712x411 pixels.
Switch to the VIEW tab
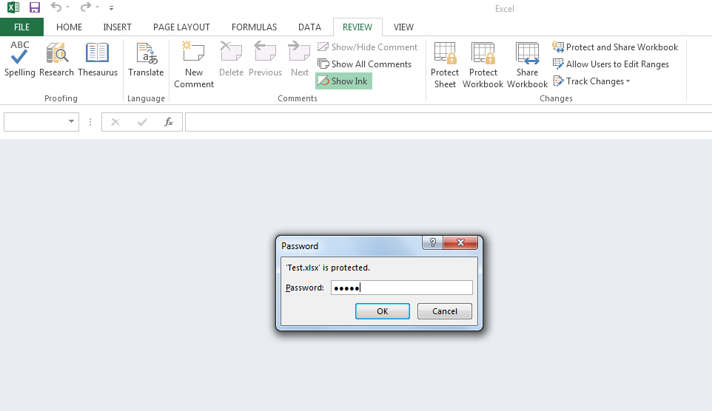tap(403, 27)
